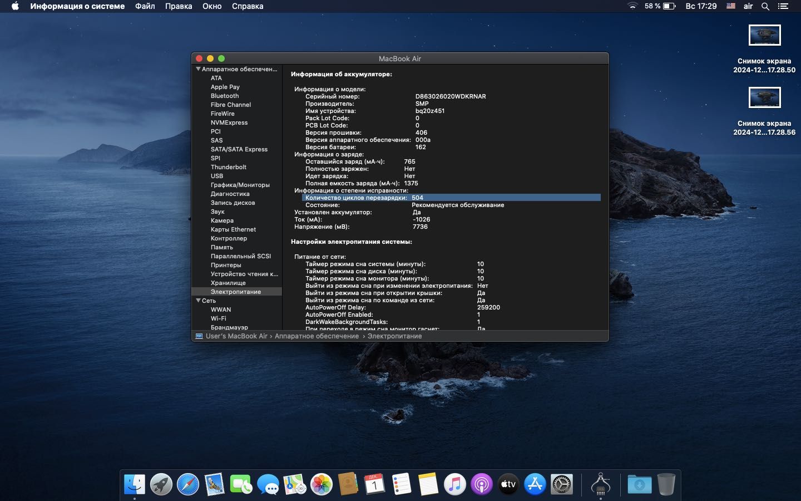801x501 pixels.
Task: Open Reminders list icon in dock
Action: (402, 484)
